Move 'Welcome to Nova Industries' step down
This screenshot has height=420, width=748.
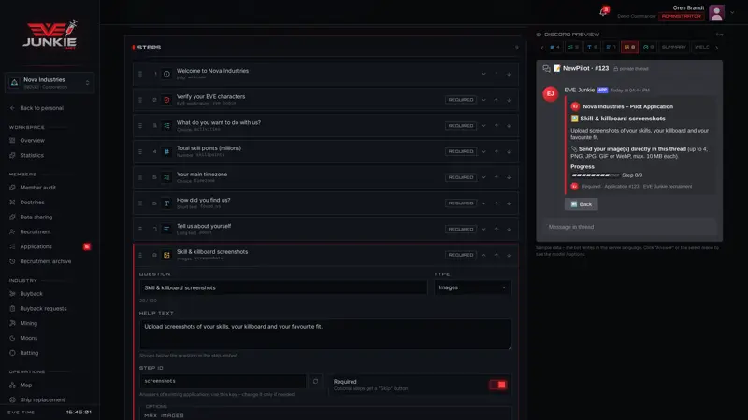pos(509,75)
